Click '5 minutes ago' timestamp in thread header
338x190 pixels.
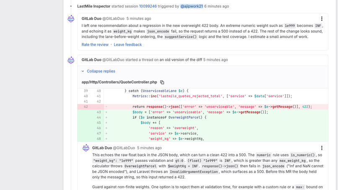pos(216,60)
